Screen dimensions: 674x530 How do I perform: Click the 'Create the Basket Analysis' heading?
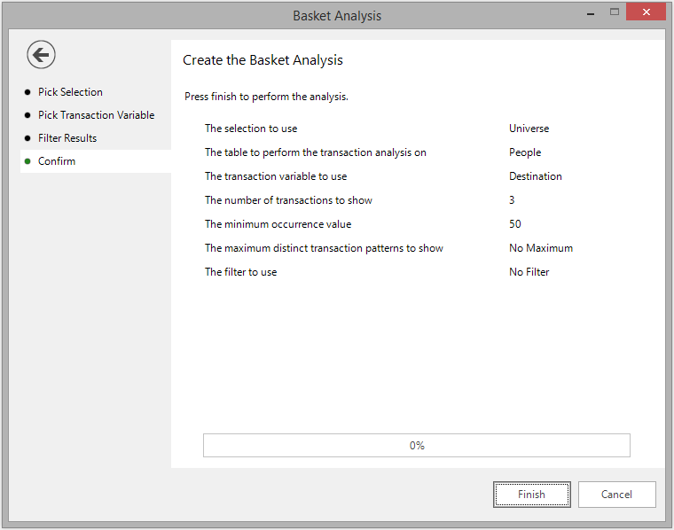coord(263,60)
